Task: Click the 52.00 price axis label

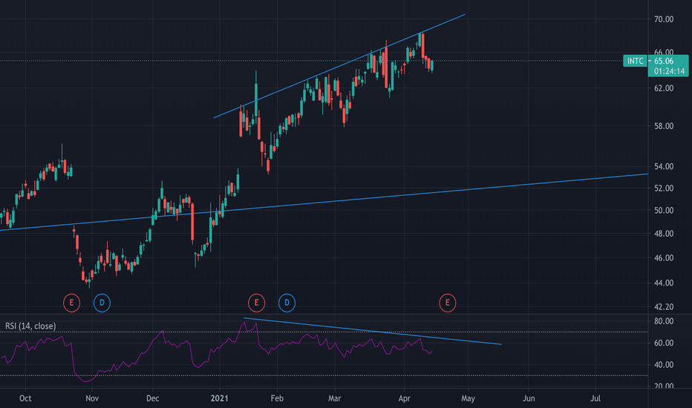Action: (664, 188)
